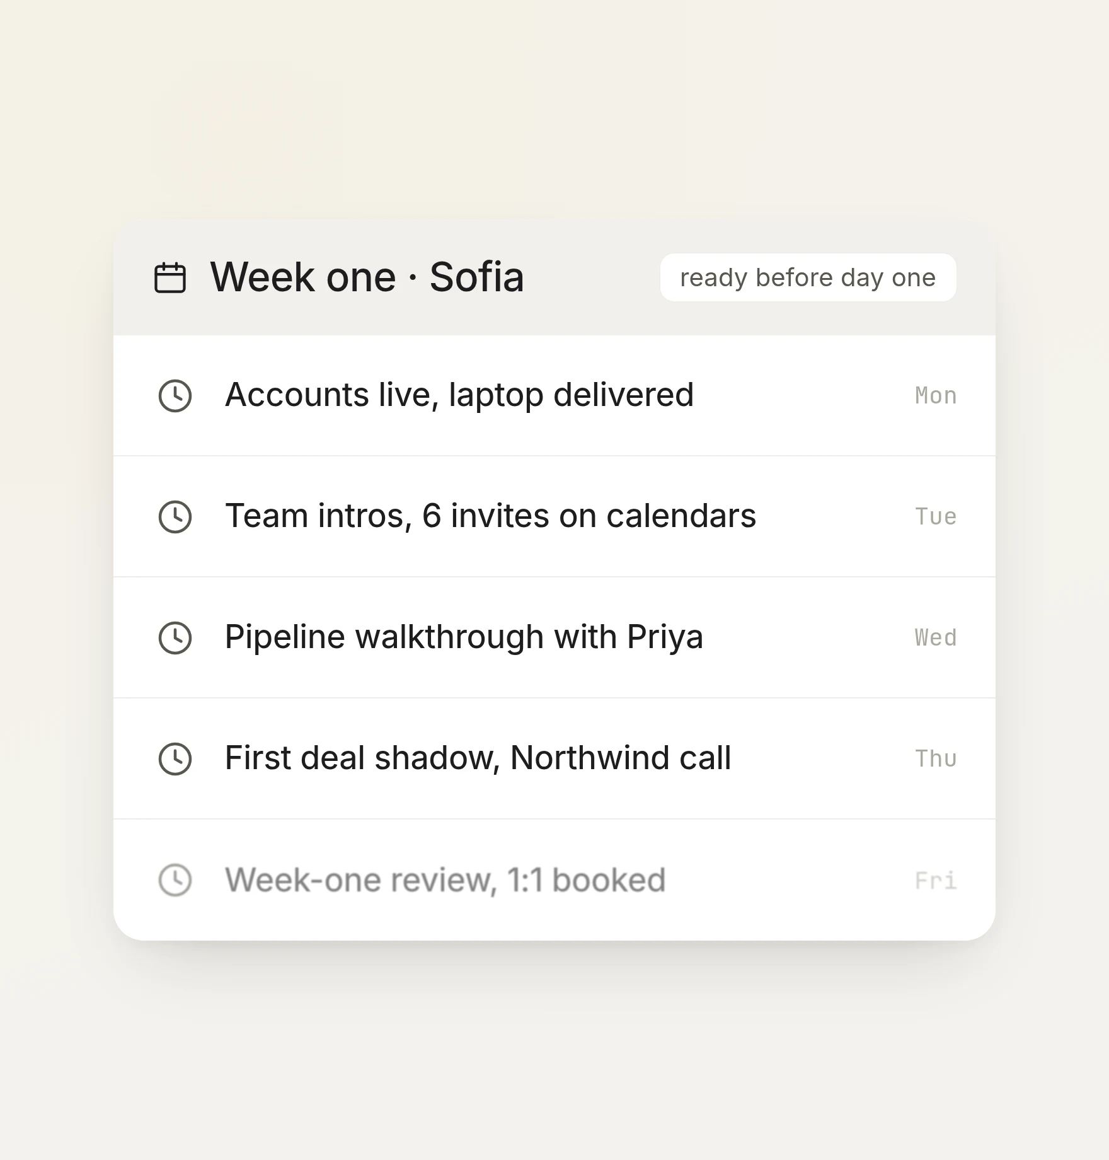The width and height of the screenshot is (1109, 1160).
Task: Click the faded Fri day label
Action: tap(936, 880)
